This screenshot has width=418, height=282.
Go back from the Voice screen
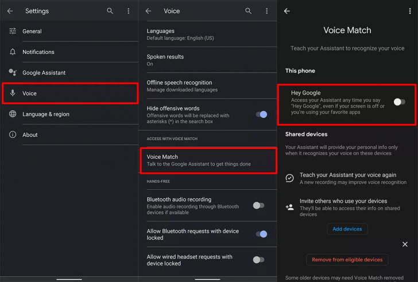(x=148, y=11)
